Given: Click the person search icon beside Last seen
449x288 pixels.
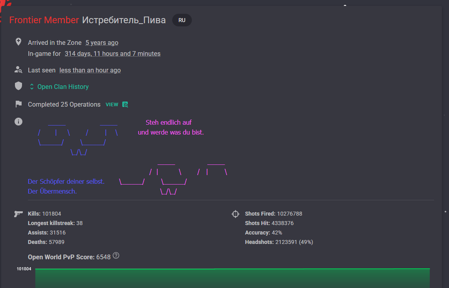Looking at the screenshot, I should pyautogui.click(x=18, y=70).
